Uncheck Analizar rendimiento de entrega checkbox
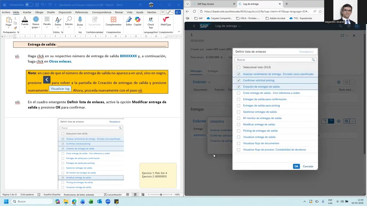This screenshot has height=206, width=367. click(x=239, y=74)
